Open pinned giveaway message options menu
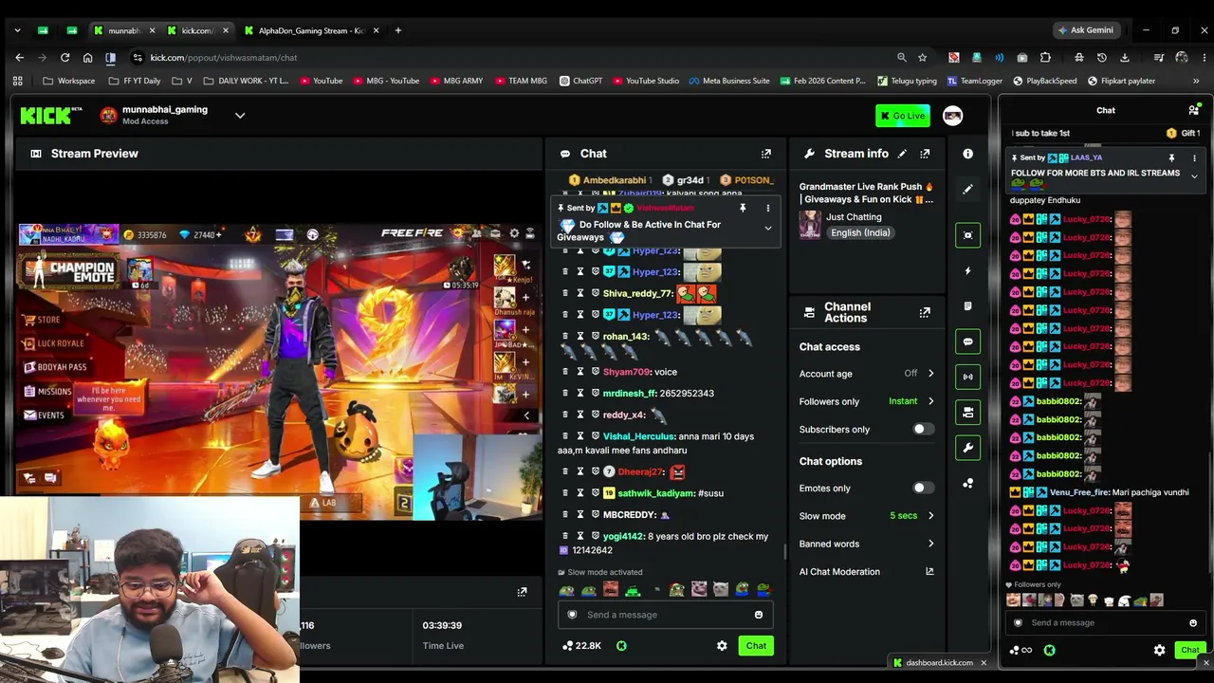1214x683 pixels. click(x=768, y=208)
